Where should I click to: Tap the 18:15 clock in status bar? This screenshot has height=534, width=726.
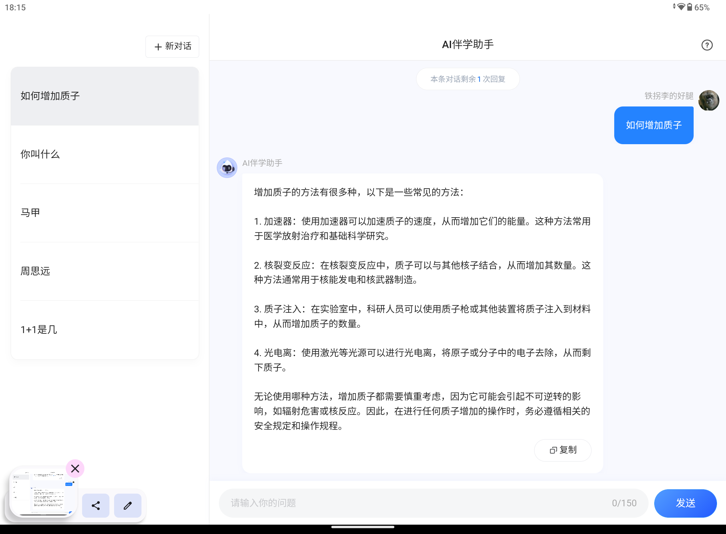[15, 7]
